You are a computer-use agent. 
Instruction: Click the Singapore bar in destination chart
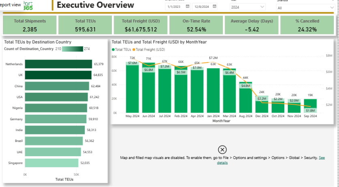[x=51, y=163]
